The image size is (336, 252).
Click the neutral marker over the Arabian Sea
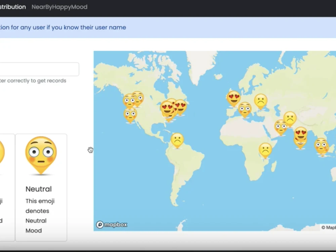[x=281, y=128]
